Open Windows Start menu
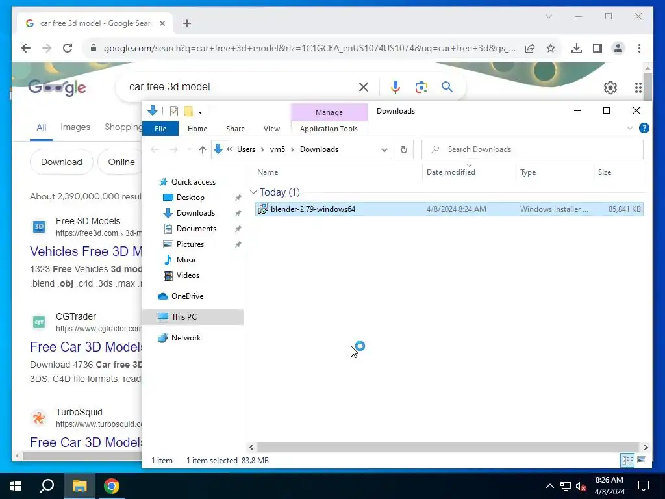 16,486
